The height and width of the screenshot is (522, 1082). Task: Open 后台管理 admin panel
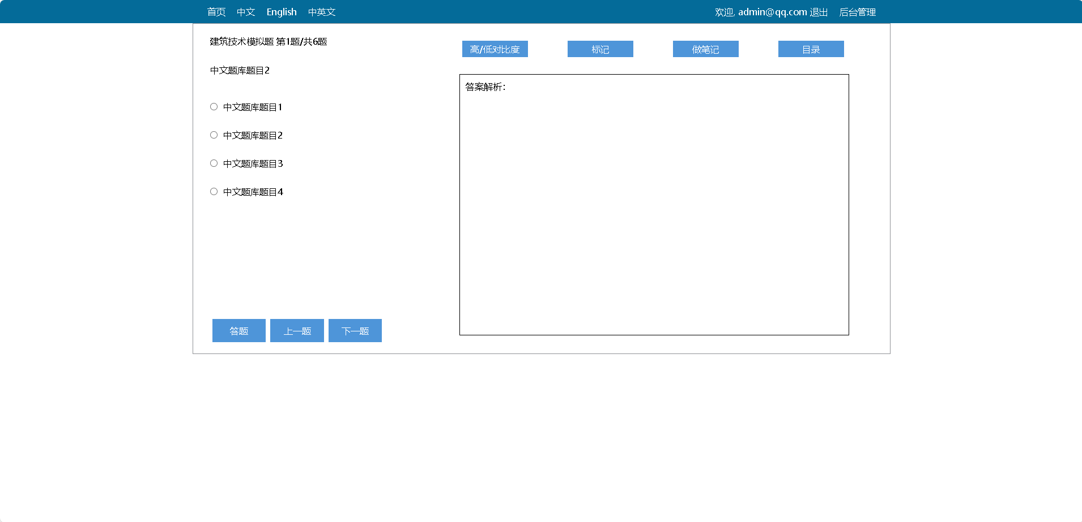pos(857,12)
